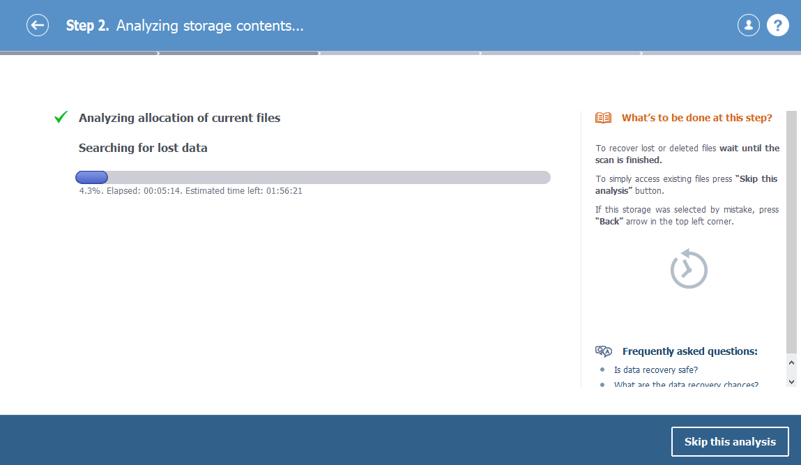The width and height of the screenshot is (801, 465).
Task: Click the scroll down arrow in help panel
Action: [791, 381]
